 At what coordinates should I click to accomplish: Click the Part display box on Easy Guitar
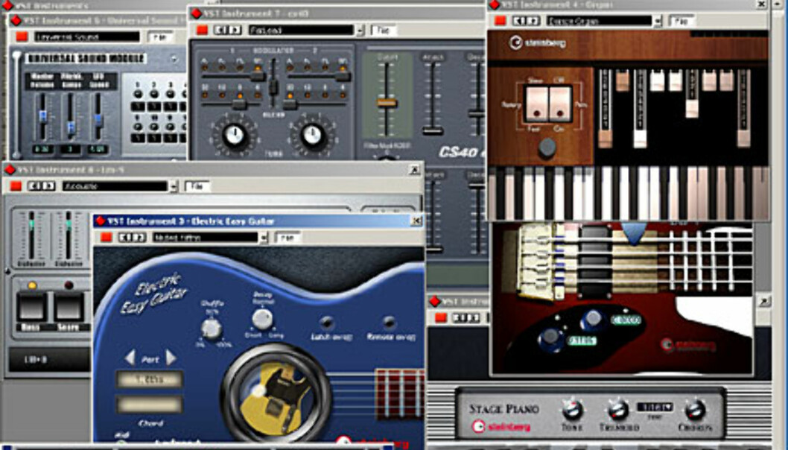click(x=149, y=380)
